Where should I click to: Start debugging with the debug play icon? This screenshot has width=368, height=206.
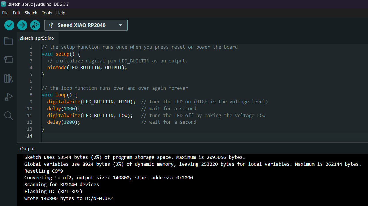pos(35,25)
